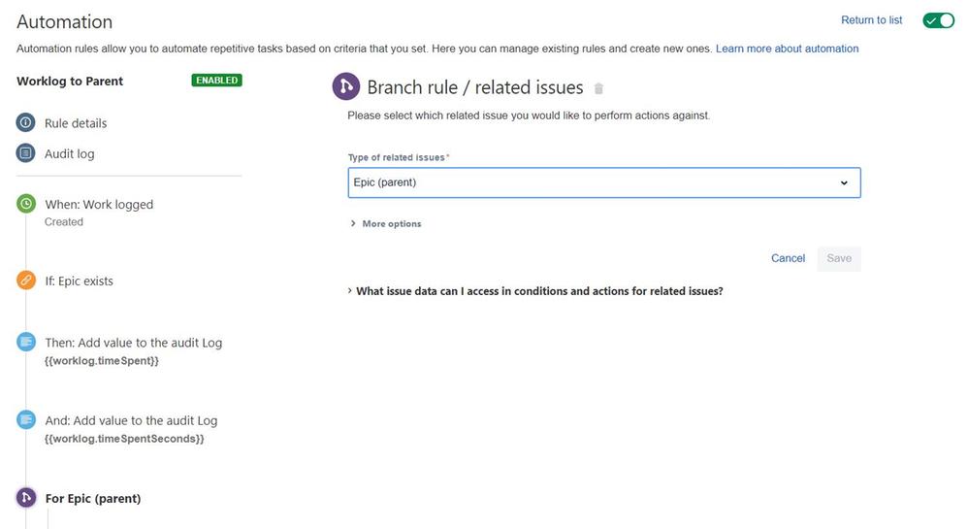This screenshot has height=529, width=968.
Task: Click the orange Epic exists condition icon
Action: pos(26,280)
